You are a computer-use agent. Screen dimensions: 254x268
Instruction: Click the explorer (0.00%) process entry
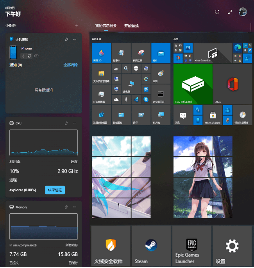coord(23,190)
